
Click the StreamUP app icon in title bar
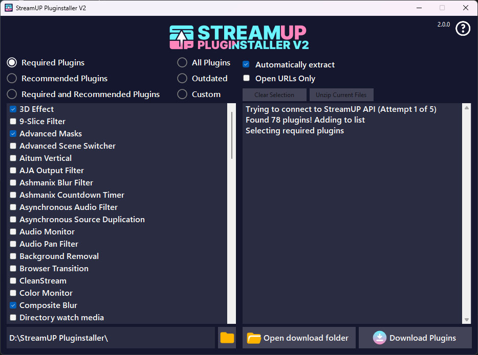point(9,8)
